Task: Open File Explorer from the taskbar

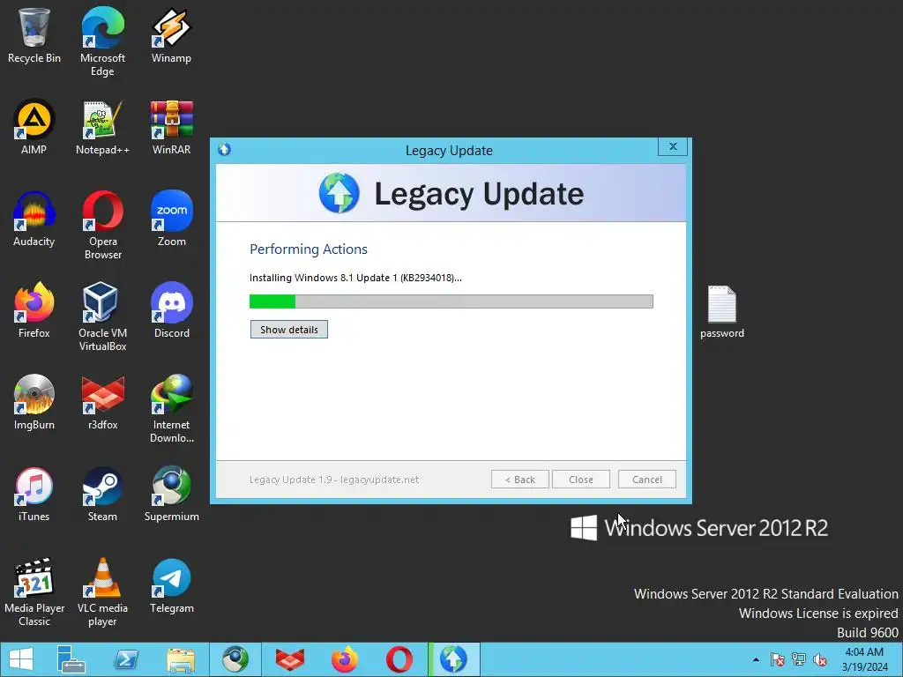Action: 181,659
